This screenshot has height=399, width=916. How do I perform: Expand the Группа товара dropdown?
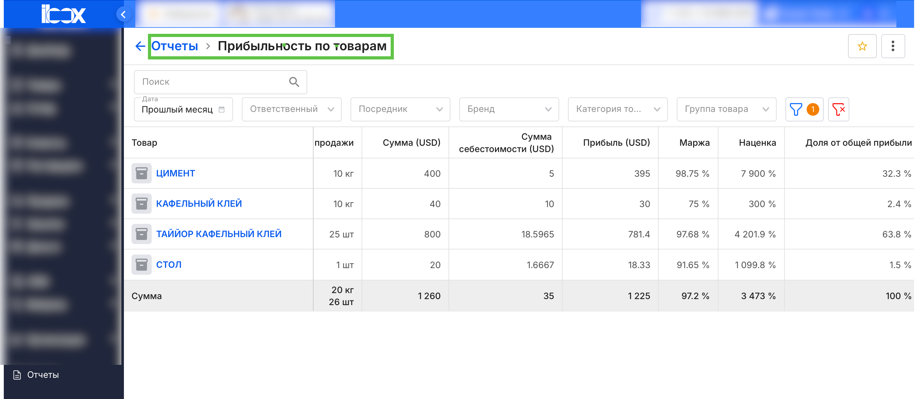(x=726, y=109)
